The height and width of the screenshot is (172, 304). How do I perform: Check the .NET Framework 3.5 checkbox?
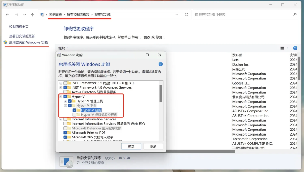(x=65, y=83)
